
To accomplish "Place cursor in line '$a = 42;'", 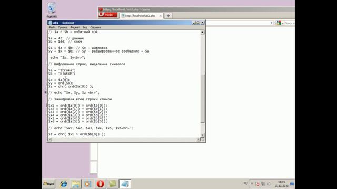I will [66, 38].
